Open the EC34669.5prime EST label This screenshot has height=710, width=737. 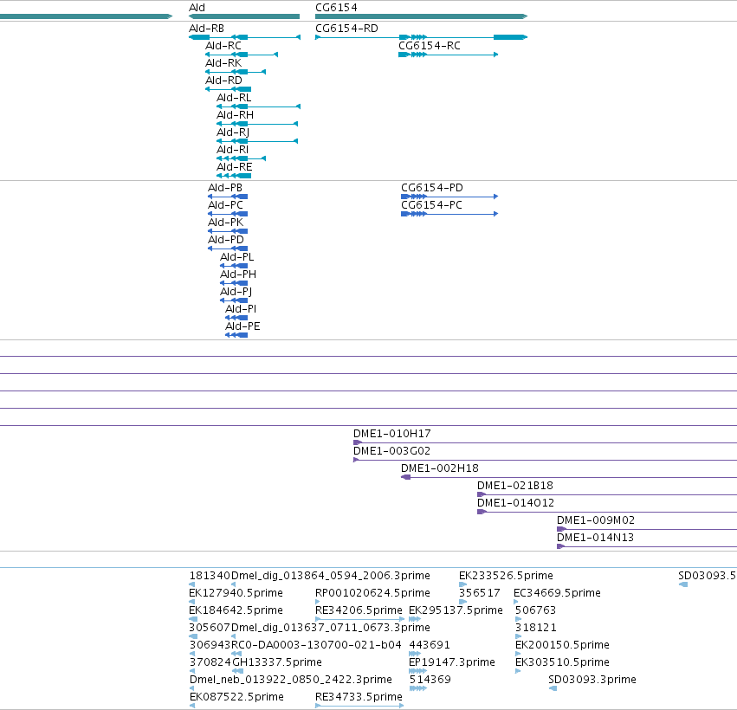(558, 593)
